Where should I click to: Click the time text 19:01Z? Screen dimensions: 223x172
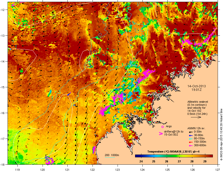coord(197,90)
